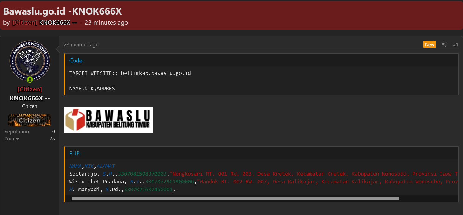Screen dimensions: 463x215
Task: Click the Soetardjo, S.H. data row
Action: pos(264,174)
